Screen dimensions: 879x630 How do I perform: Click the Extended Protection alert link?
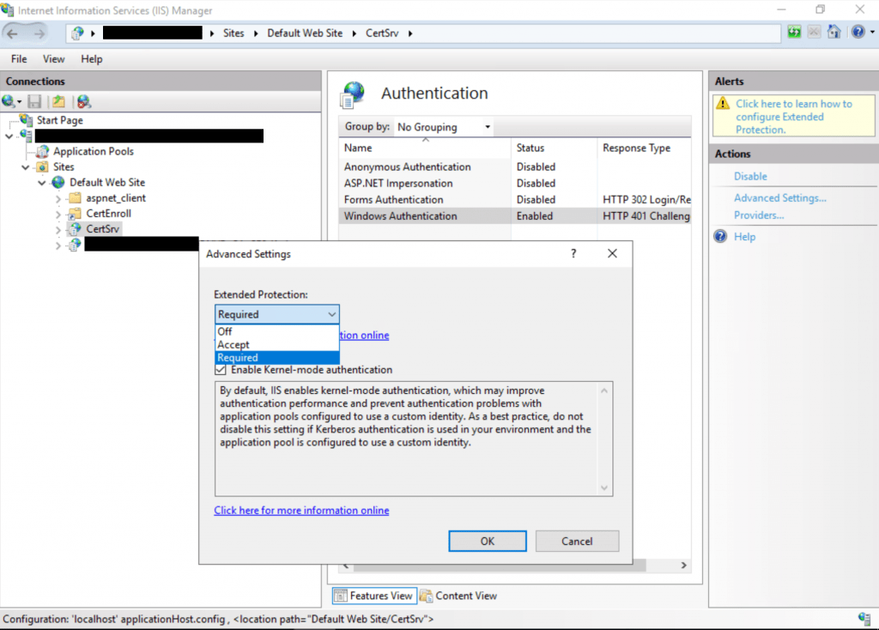[793, 117]
